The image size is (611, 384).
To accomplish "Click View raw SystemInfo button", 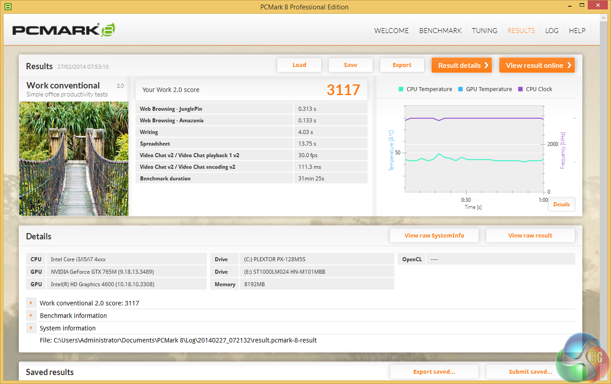I will (x=434, y=236).
